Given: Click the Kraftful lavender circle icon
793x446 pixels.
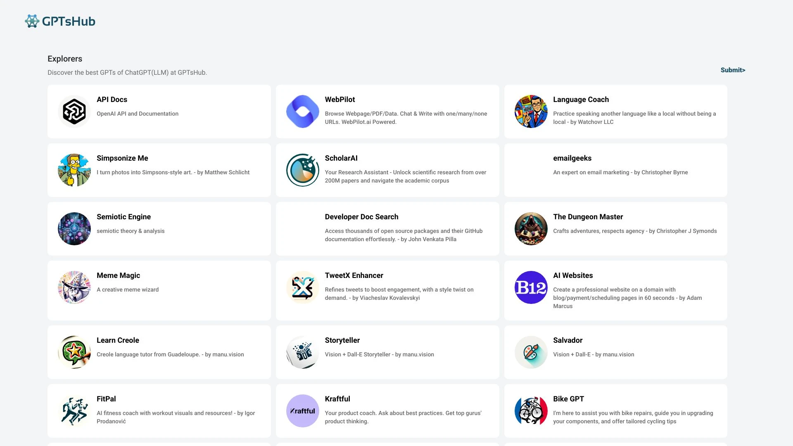Looking at the screenshot, I should click(302, 411).
